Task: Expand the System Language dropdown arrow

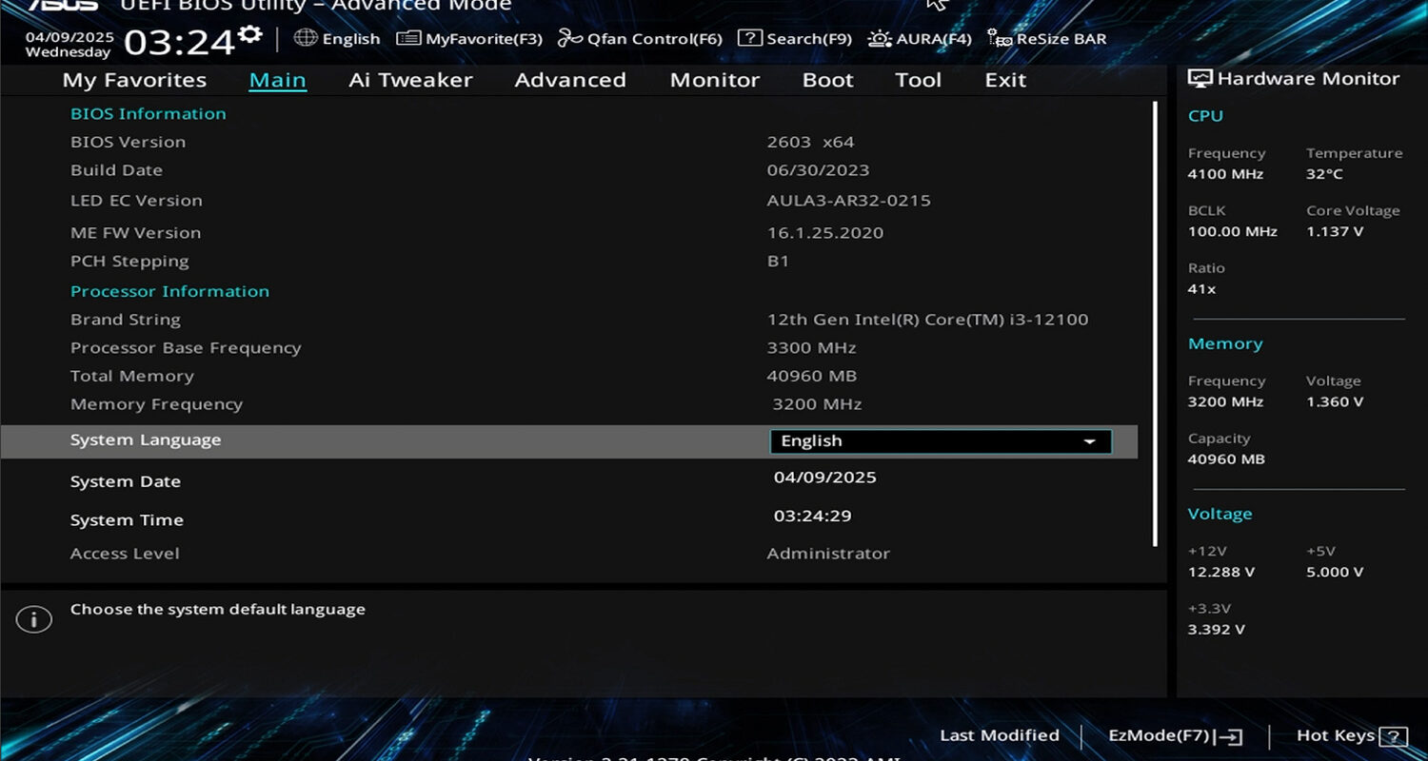Action: pyautogui.click(x=1089, y=441)
